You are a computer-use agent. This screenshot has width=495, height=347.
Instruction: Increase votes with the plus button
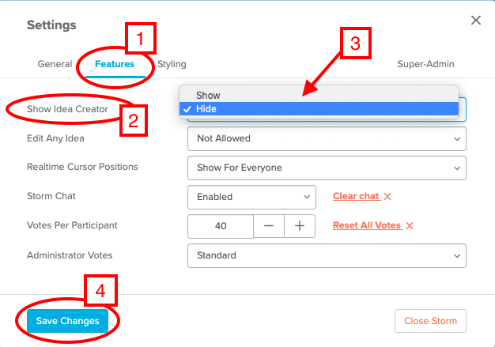(x=300, y=226)
